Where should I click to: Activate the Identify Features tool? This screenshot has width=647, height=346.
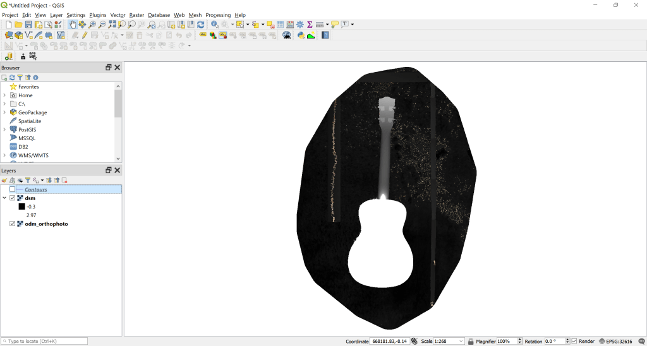(215, 25)
